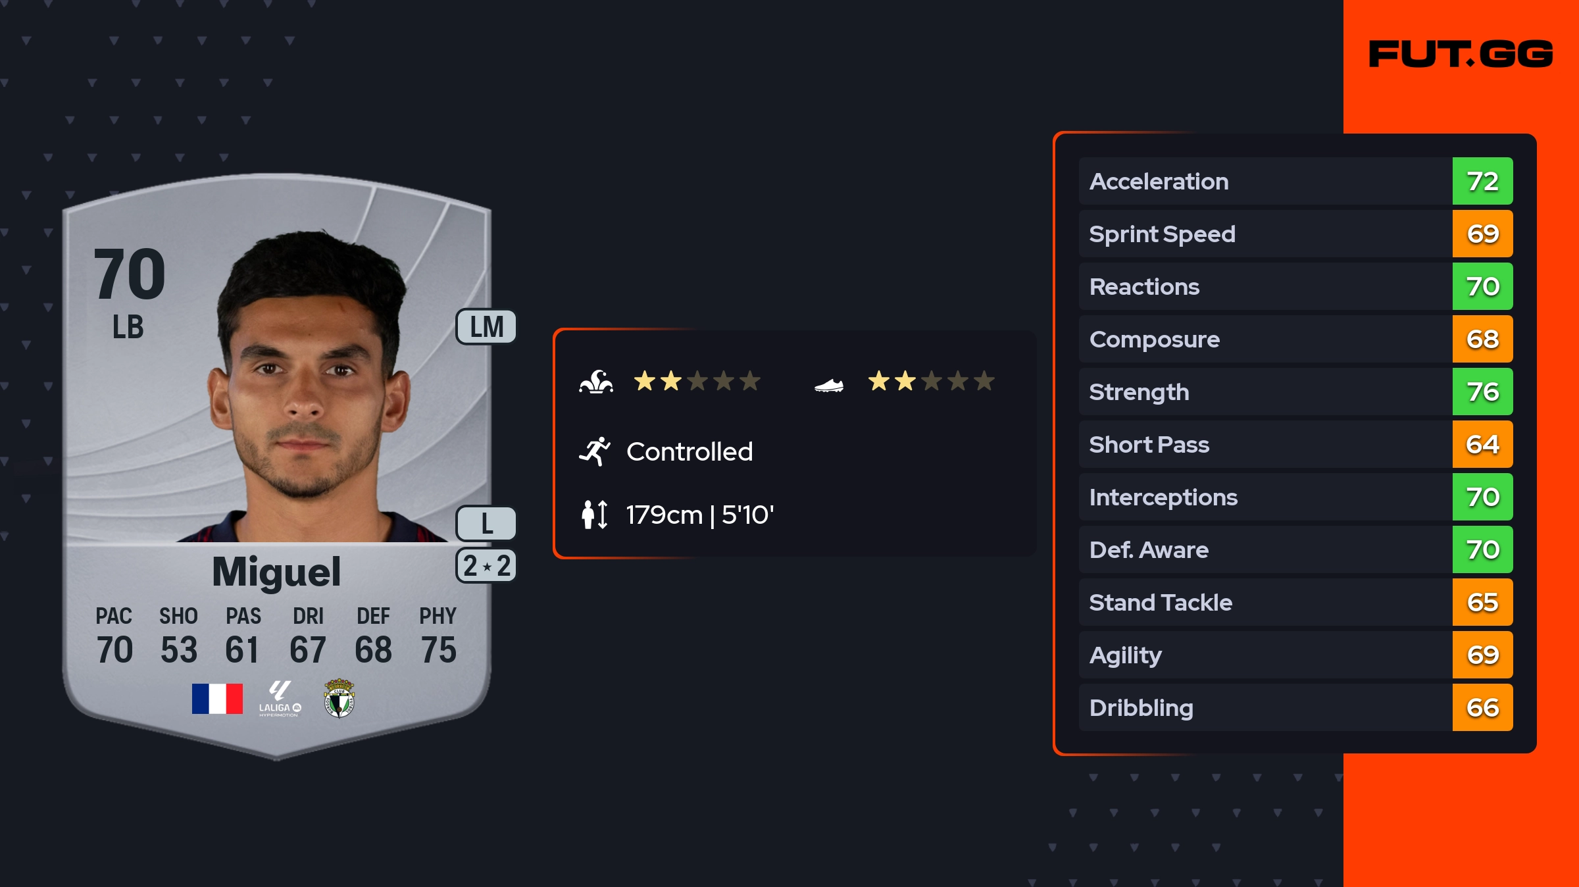Click the club crest badge
1579x887 pixels.
click(339, 698)
